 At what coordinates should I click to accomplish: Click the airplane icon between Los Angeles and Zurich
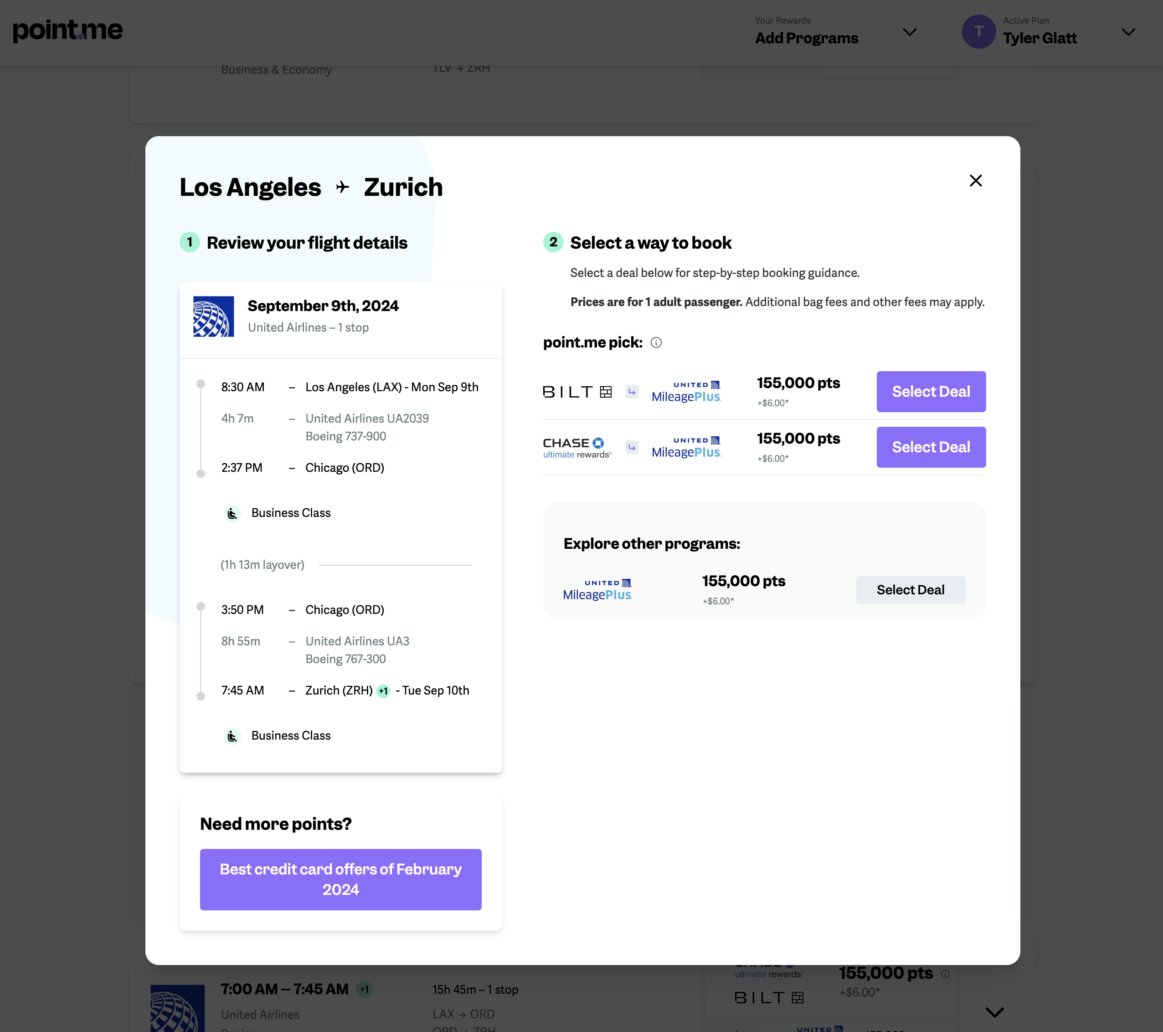pyautogui.click(x=342, y=187)
